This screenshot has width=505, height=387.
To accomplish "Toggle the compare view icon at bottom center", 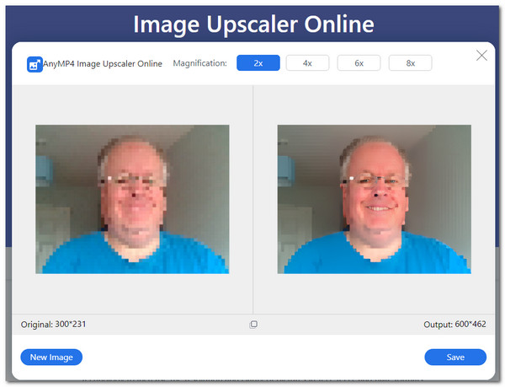I will click(x=253, y=324).
